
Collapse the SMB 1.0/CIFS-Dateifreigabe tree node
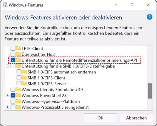pos(7,66)
